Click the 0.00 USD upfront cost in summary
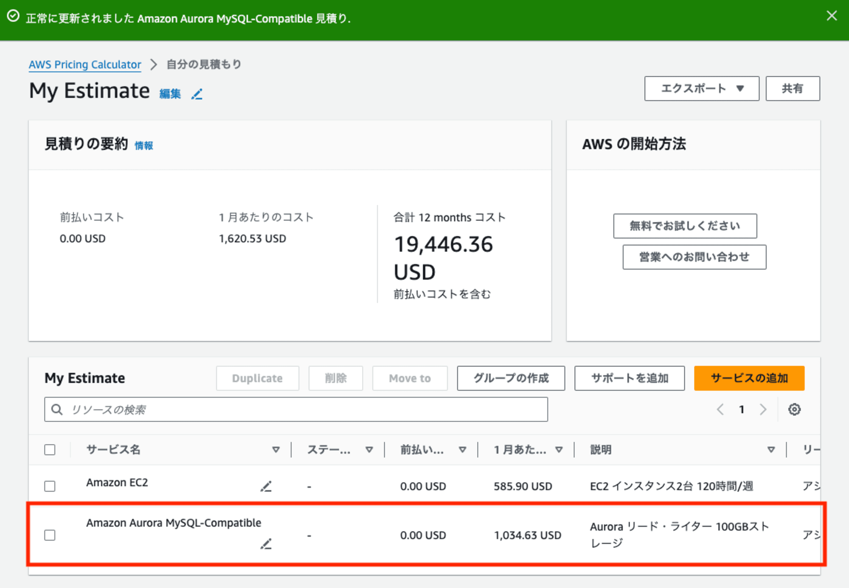 pyautogui.click(x=83, y=239)
